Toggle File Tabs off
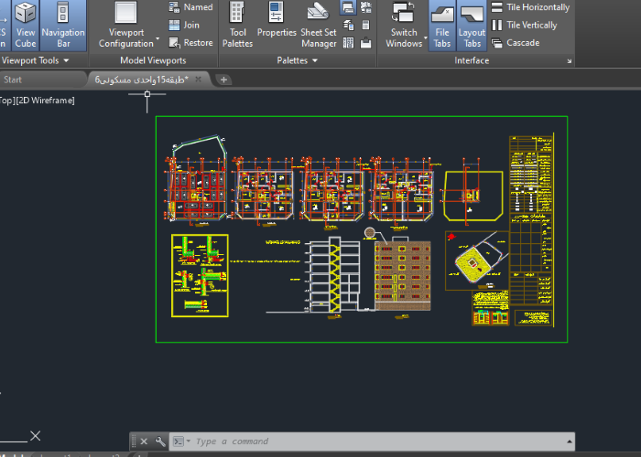Screen dimensions: 641x457 pos(442,26)
